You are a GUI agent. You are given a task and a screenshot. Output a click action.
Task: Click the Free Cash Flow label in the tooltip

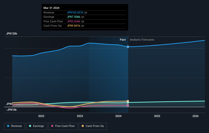click(53, 21)
